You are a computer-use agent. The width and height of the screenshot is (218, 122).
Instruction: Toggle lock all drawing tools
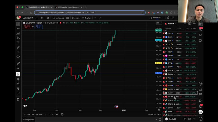tap(18, 84)
